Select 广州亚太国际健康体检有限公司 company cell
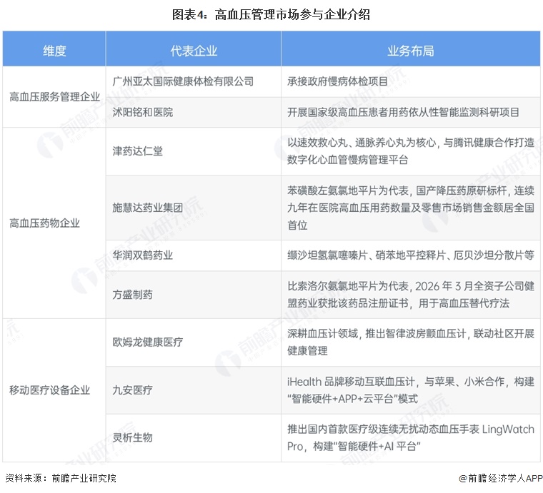This screenshot has width=543, height=493. click(x=194, y=81)
